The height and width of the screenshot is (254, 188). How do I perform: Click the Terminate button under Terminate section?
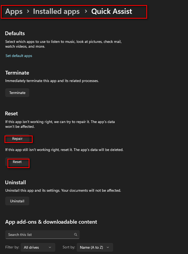pyautogui.click(x=17, y=93)
